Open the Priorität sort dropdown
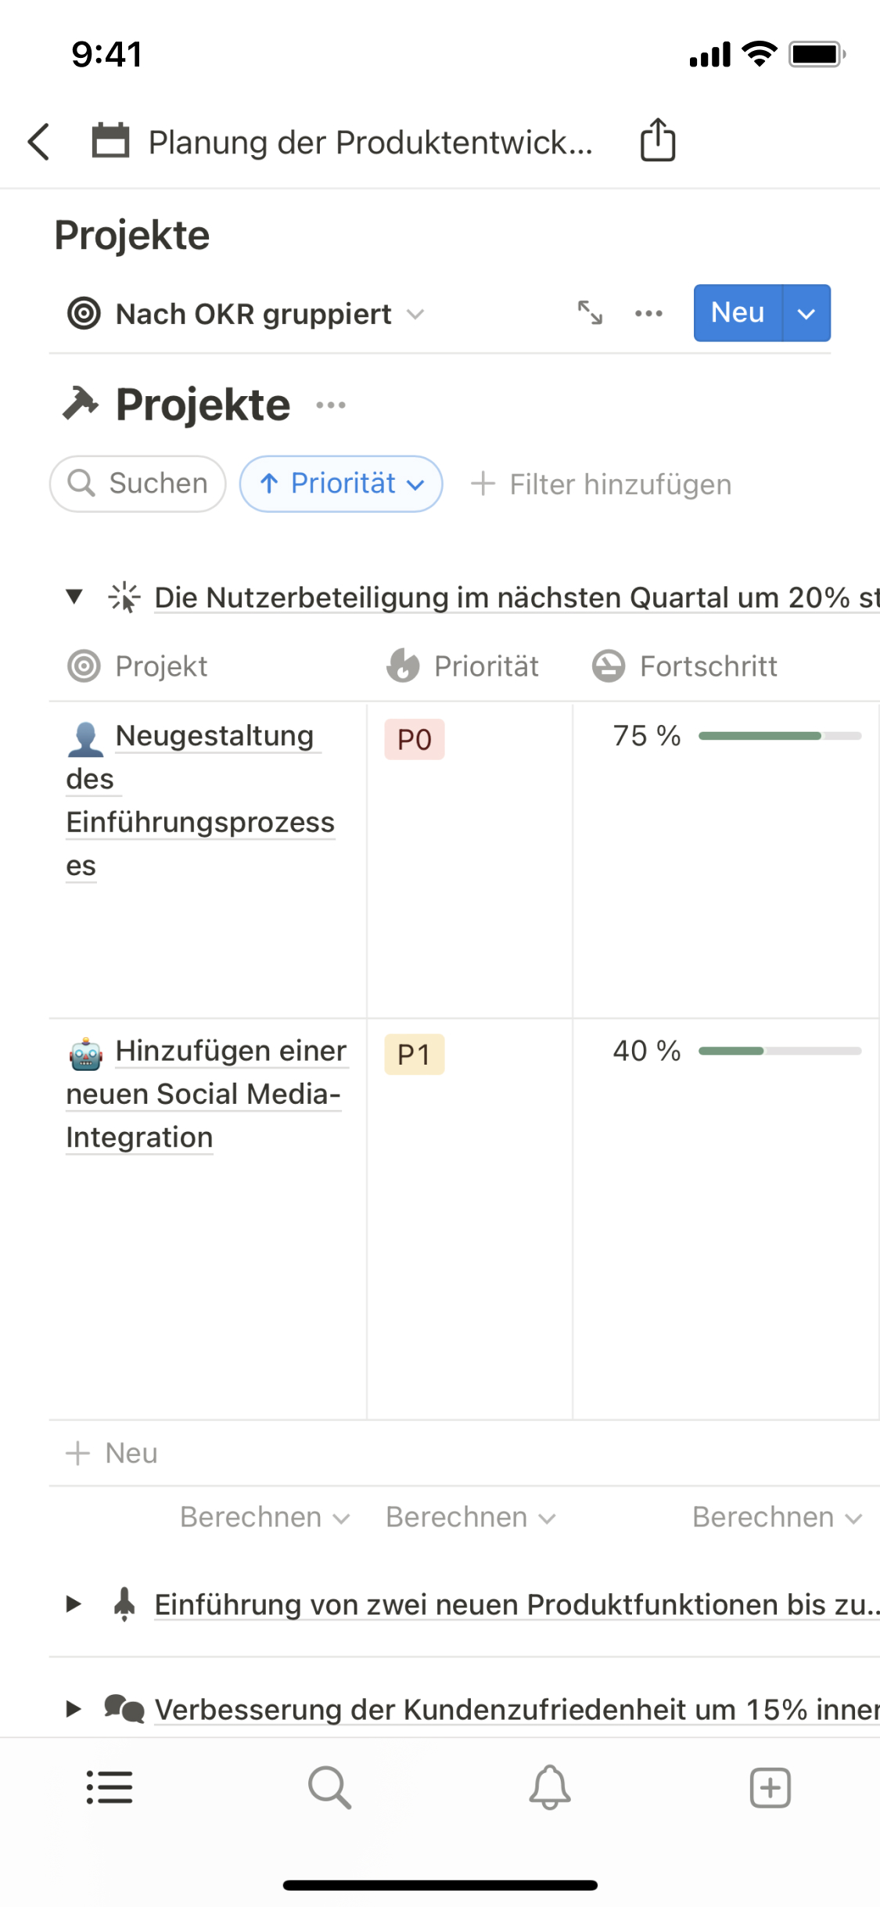This screenshot has height=1907, width=880. click(x=341, y=484)
